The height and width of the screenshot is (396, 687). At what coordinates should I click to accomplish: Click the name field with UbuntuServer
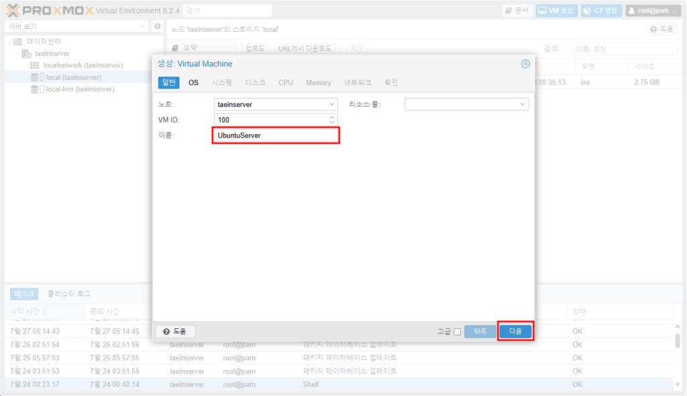[276, 135]
